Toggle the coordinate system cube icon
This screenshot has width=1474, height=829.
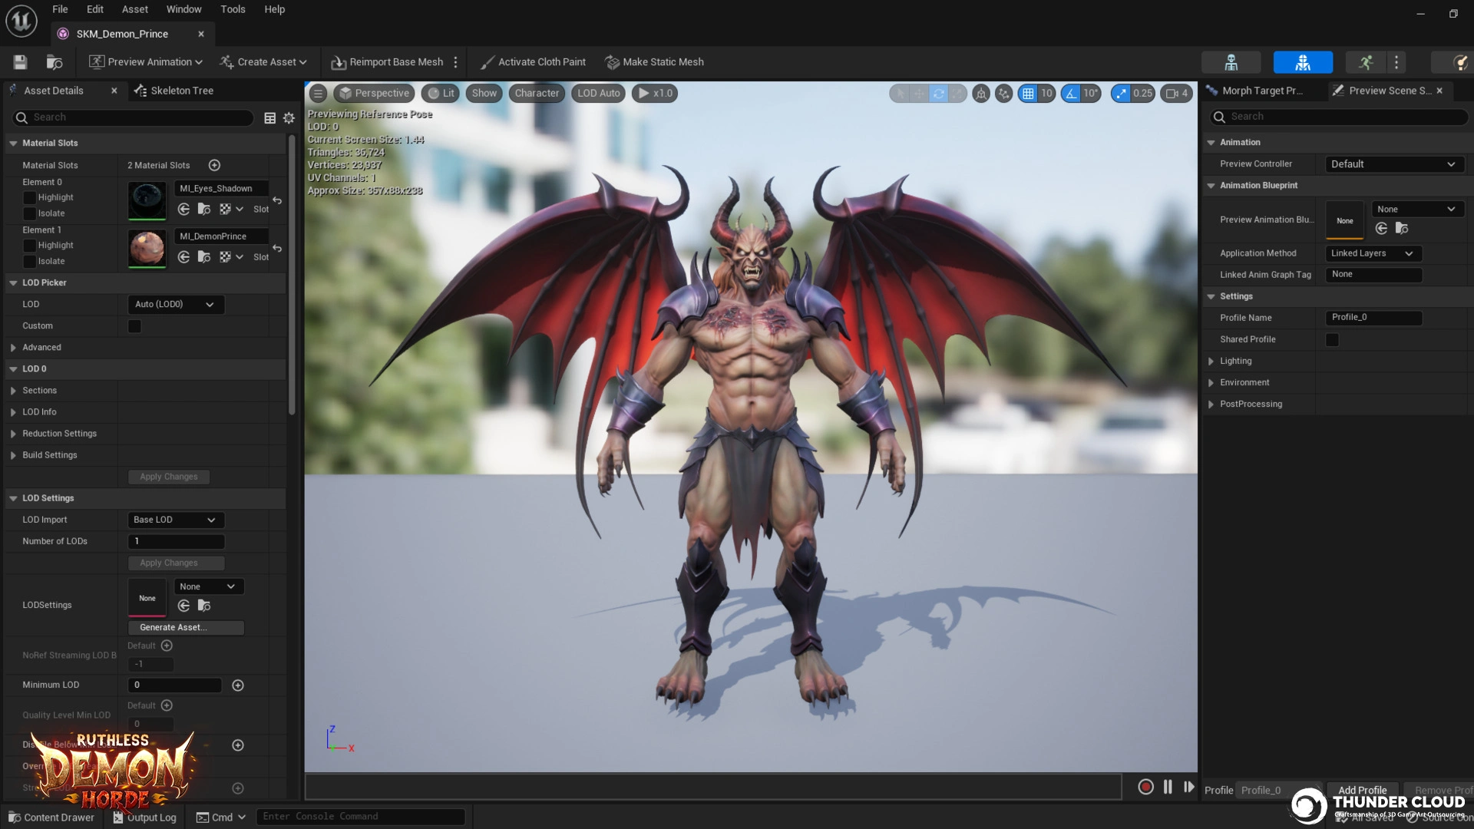pyautogui.click(x=981, y=94)
